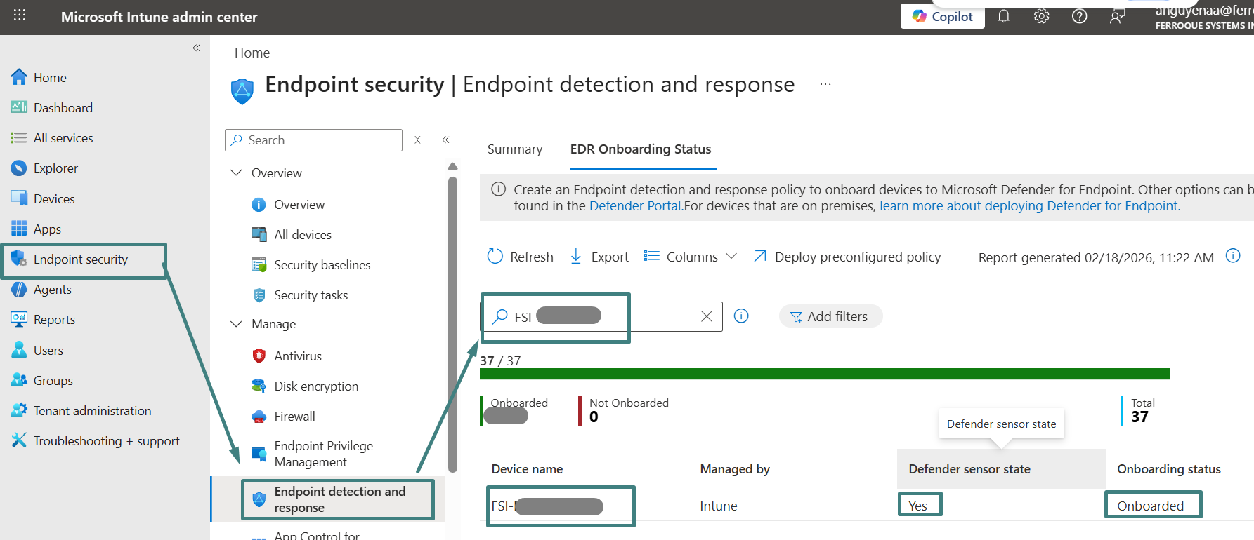The image size is (1254, 540).
Task: Click the Refresh toolbar icon
Action: [x=495, y=257]
